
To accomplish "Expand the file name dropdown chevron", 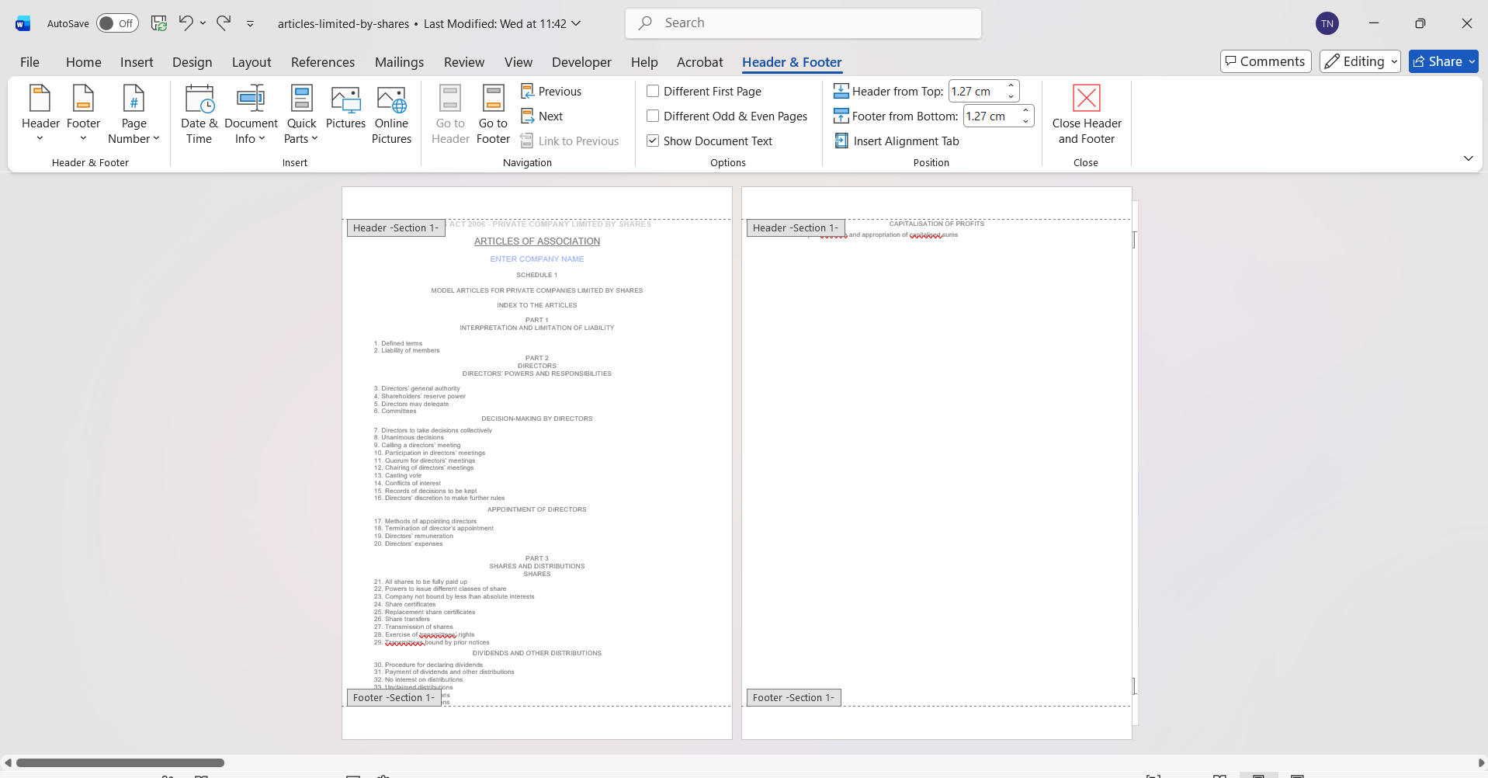I will click(576, 23).
